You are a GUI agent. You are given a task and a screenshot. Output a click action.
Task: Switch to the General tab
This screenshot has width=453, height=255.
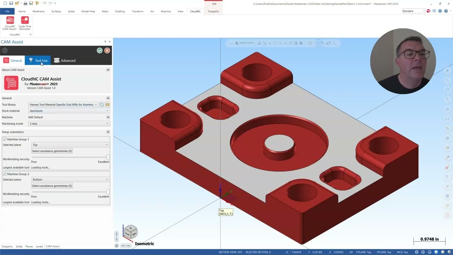[x=13, y=61]
